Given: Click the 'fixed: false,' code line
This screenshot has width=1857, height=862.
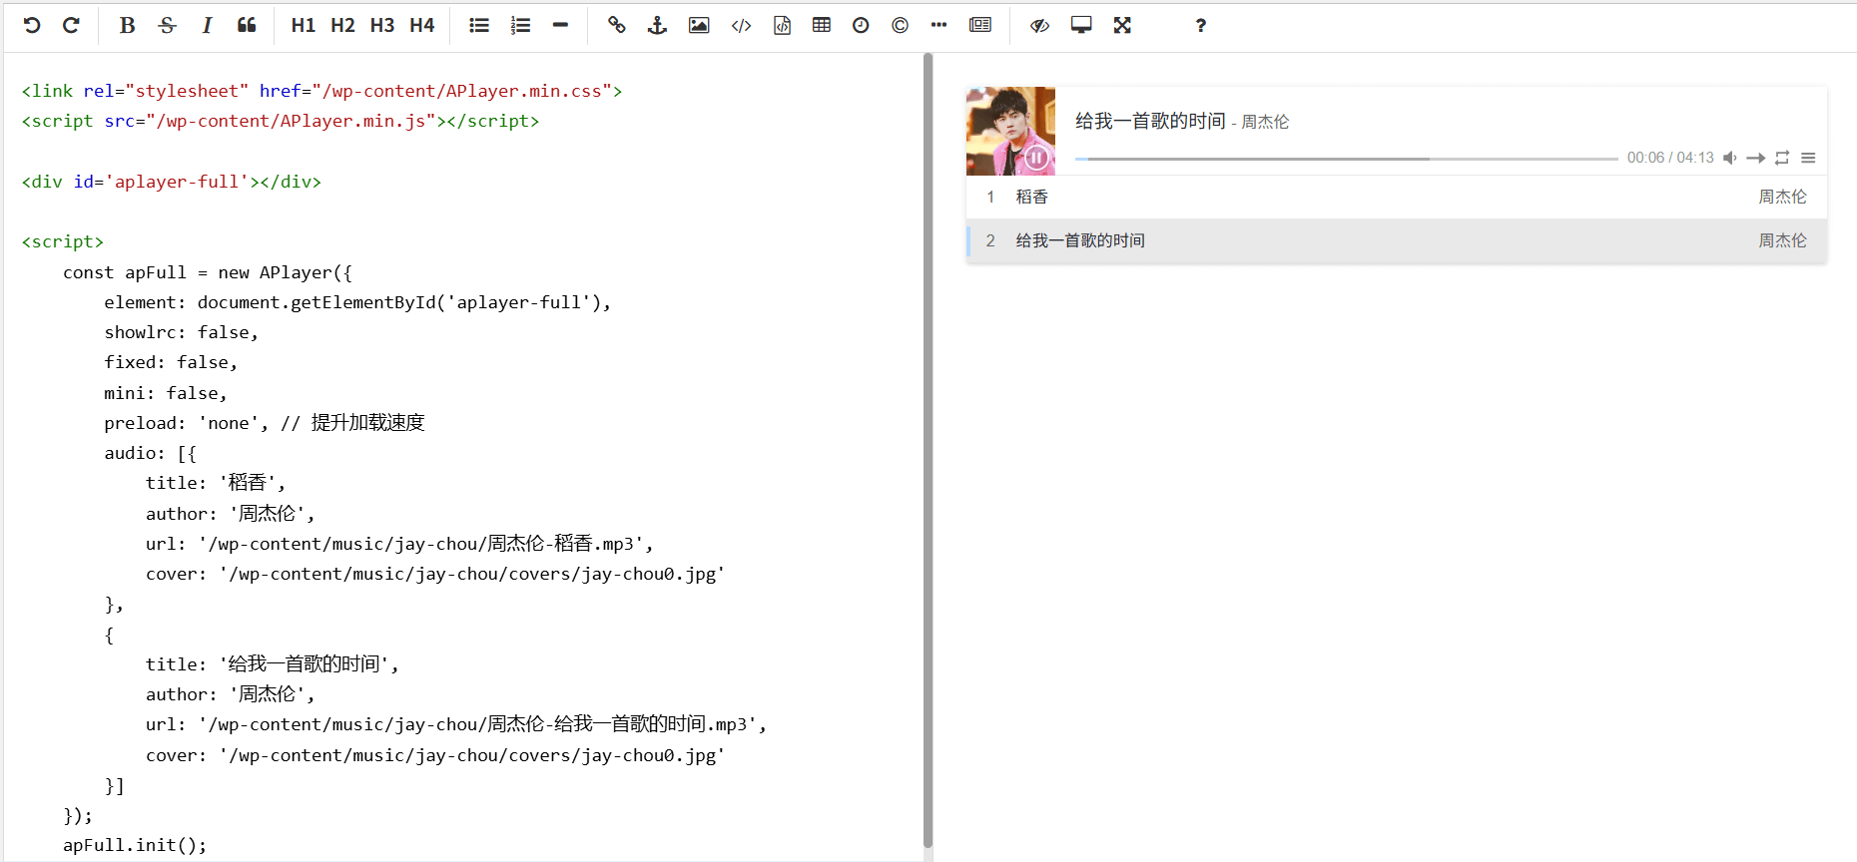Looking at the screenshot, I should (x=171, y=362).
